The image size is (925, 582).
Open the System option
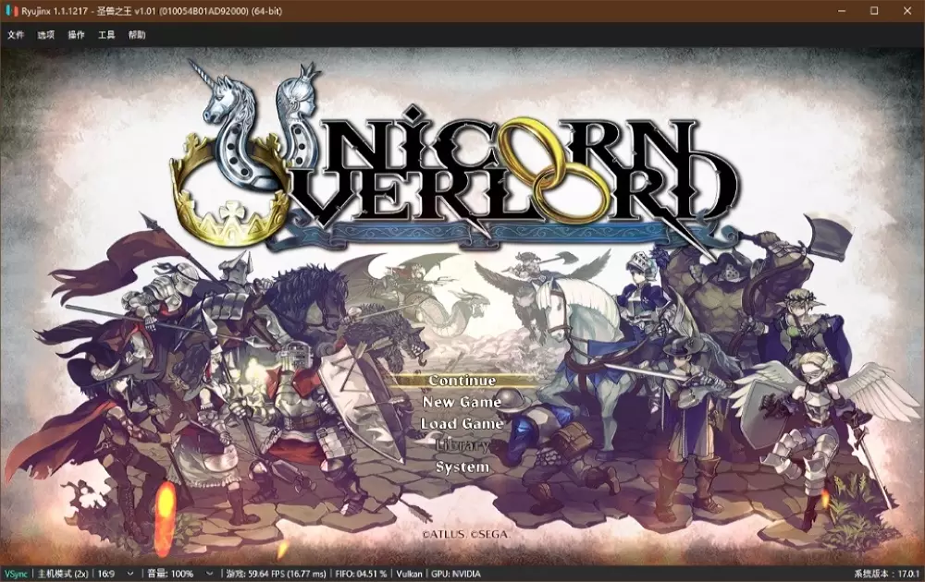coord(462,467)
